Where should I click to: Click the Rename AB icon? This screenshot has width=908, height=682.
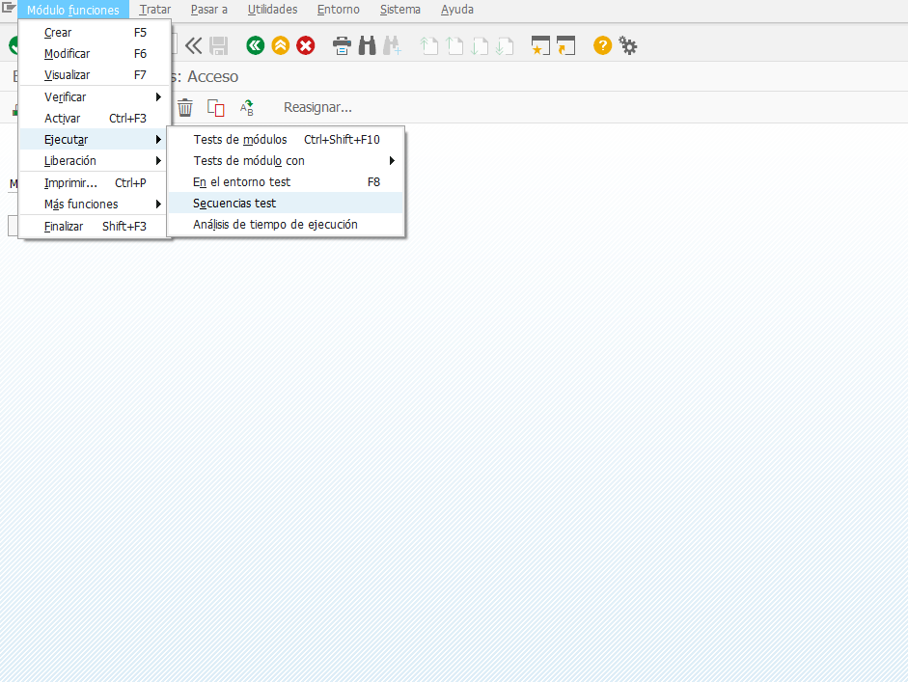click(x=247, y=108)
